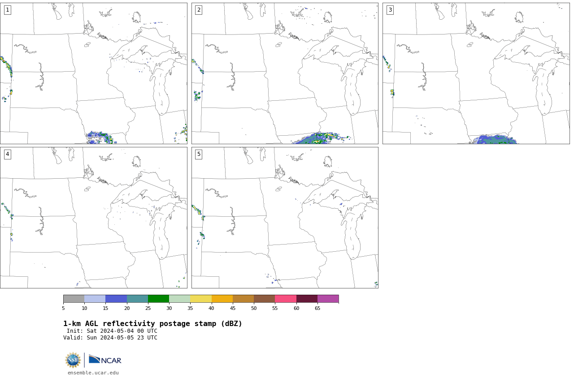Screen dimensions: 574x378
Task: Click the dark green 25-30 dBZ swatch
Action: point(158,299)
